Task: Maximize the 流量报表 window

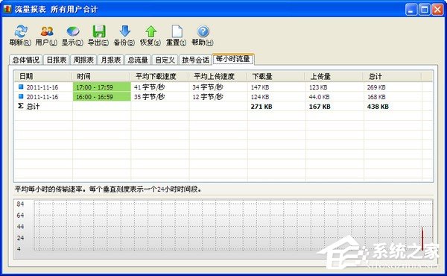Action: [424, 10]
